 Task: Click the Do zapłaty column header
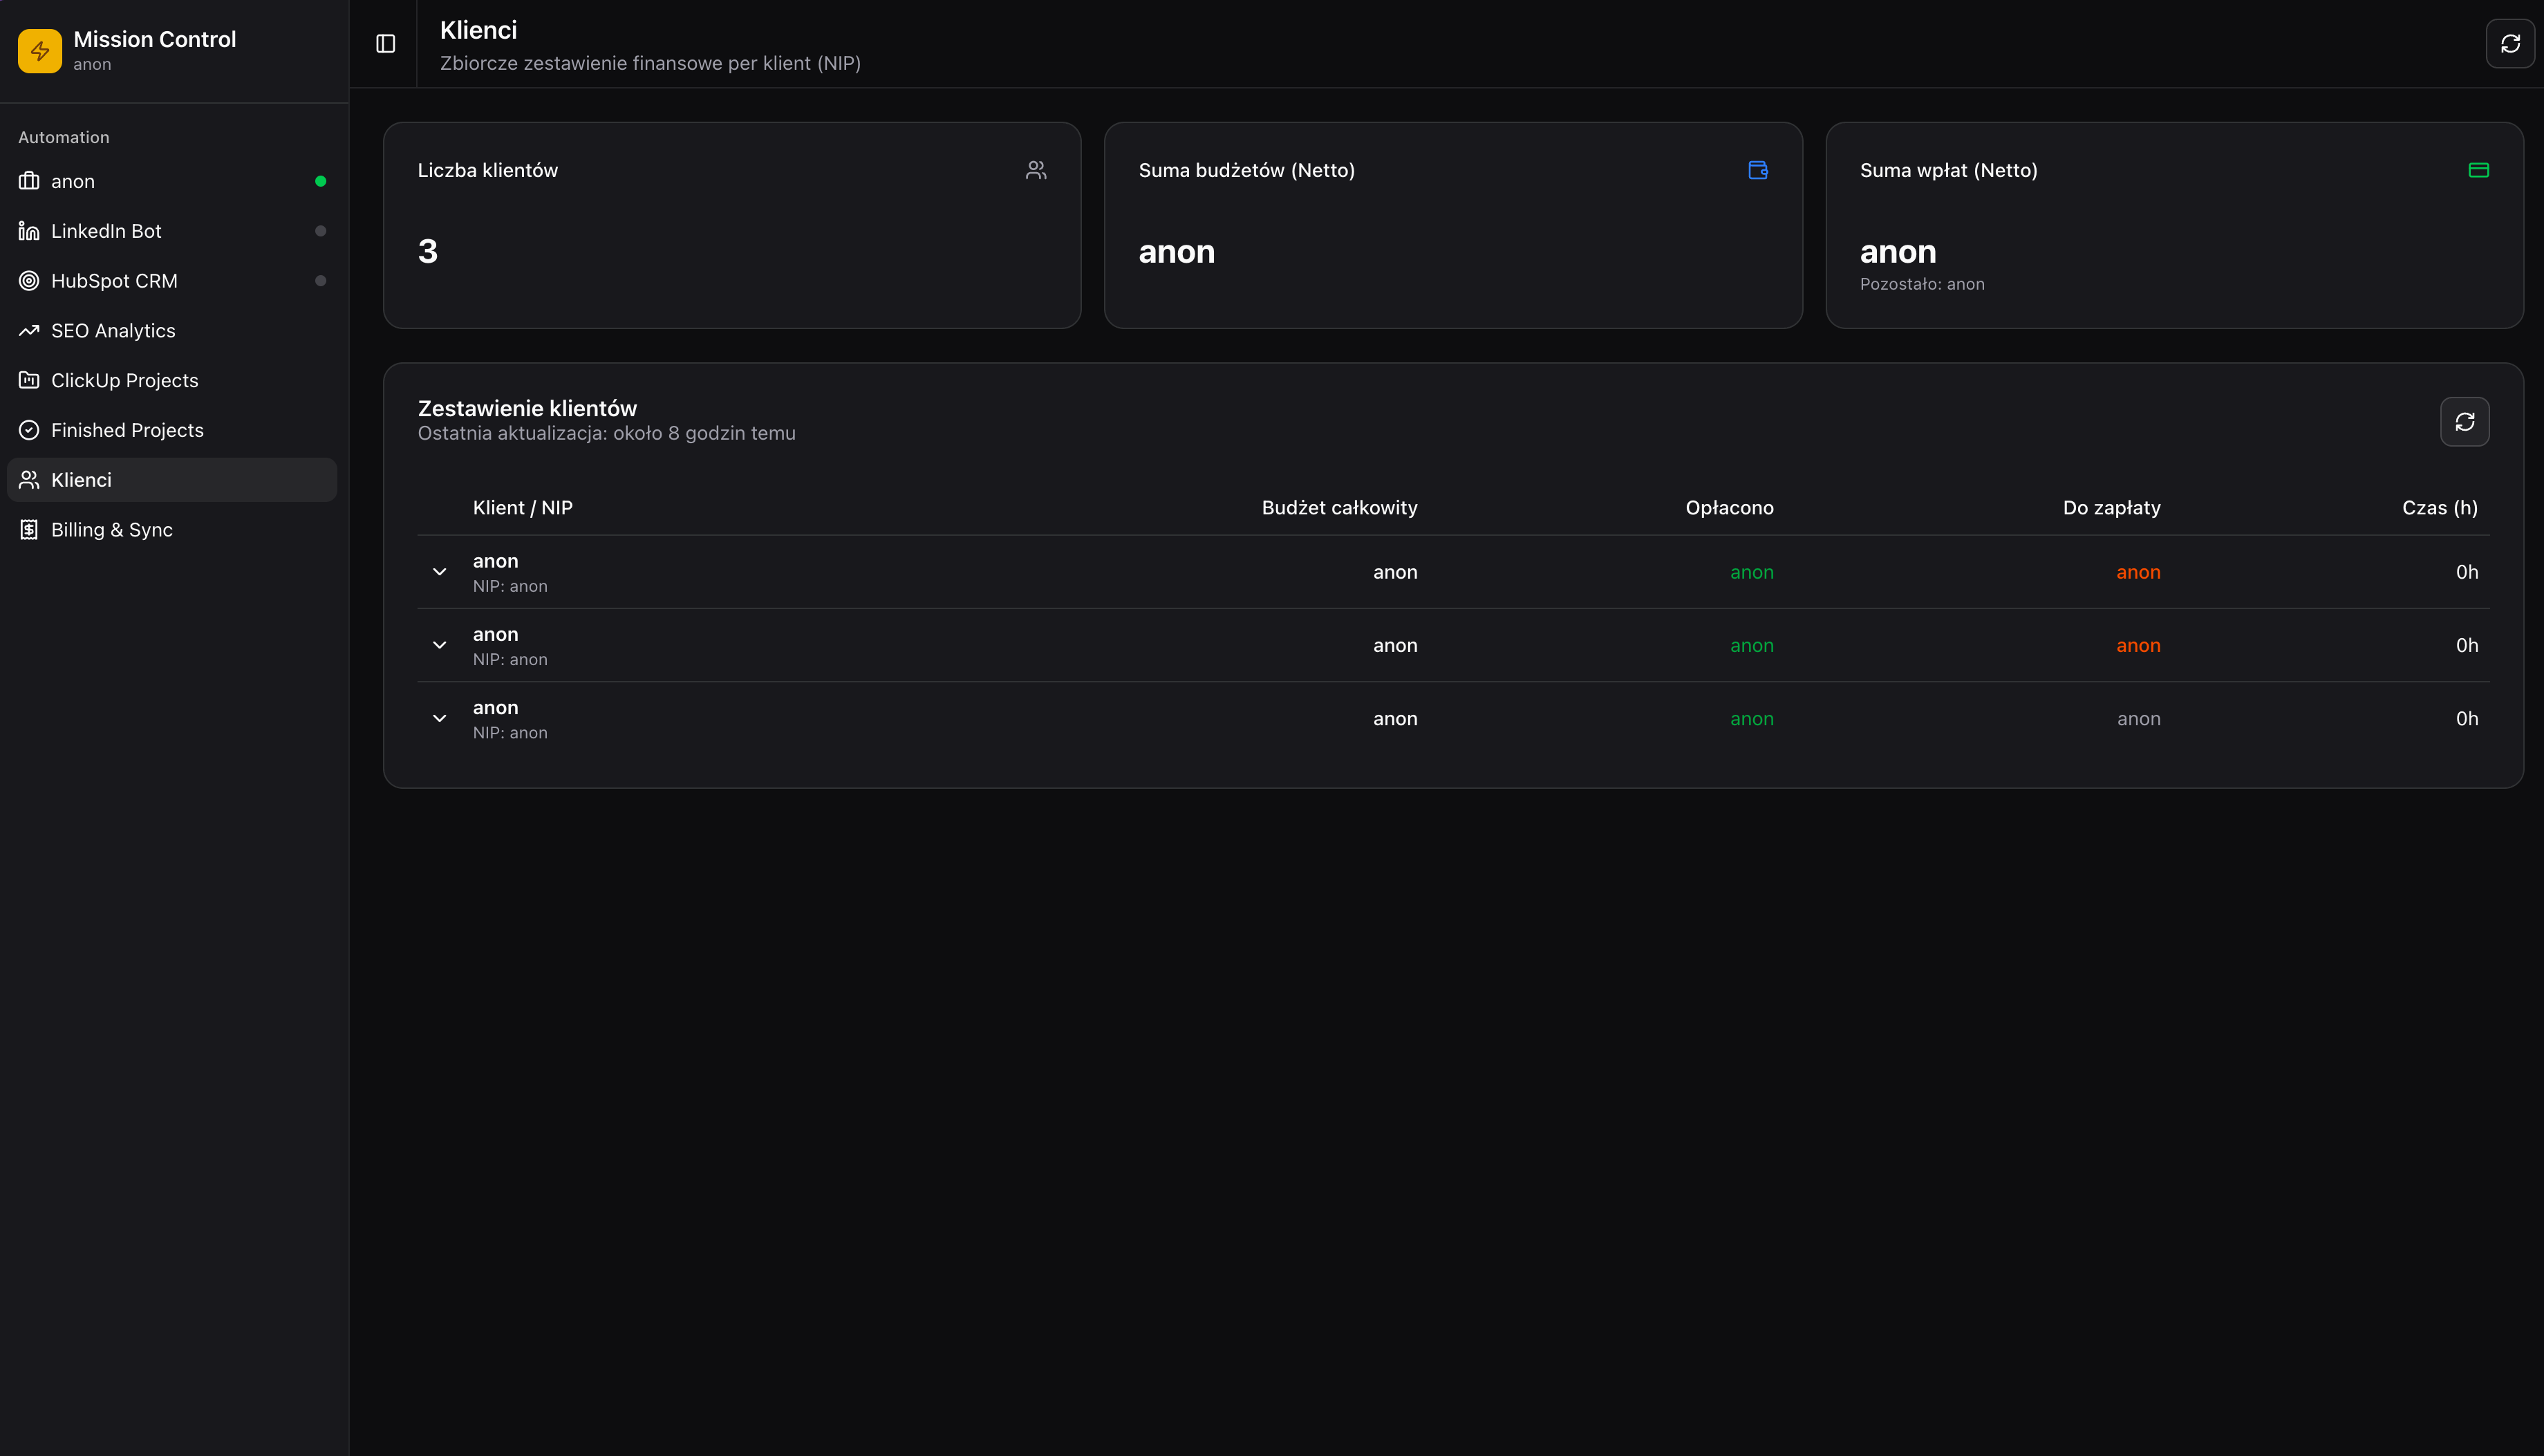click(x=2111, y=508)
